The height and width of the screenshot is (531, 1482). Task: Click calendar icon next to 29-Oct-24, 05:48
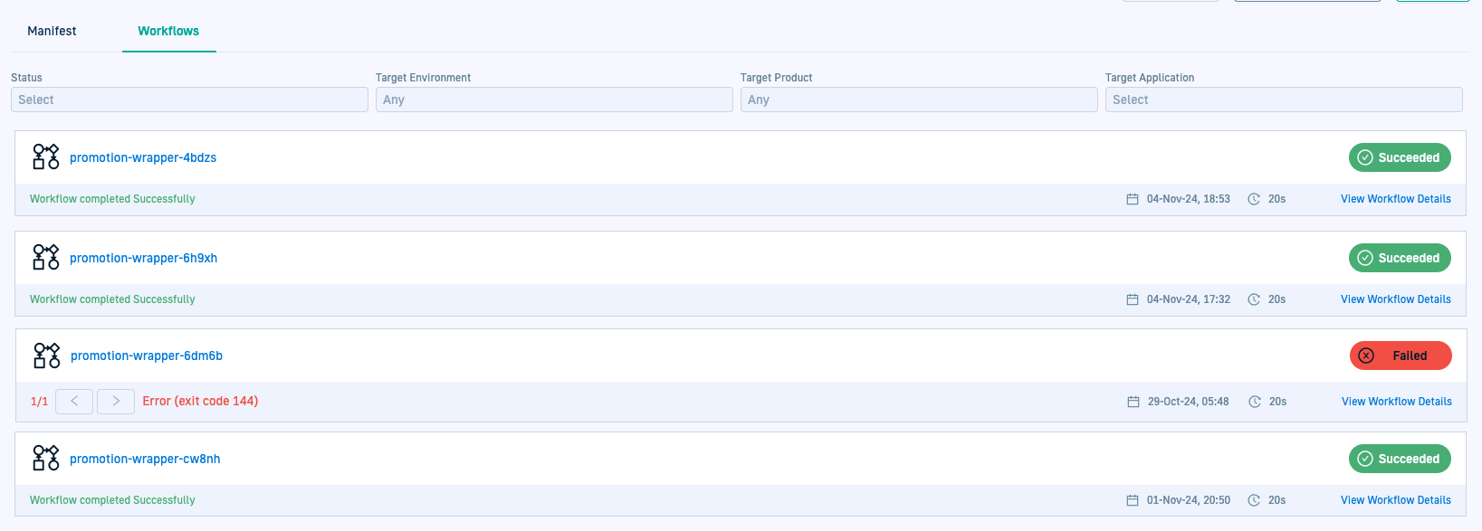click(x=1133, y=402)
